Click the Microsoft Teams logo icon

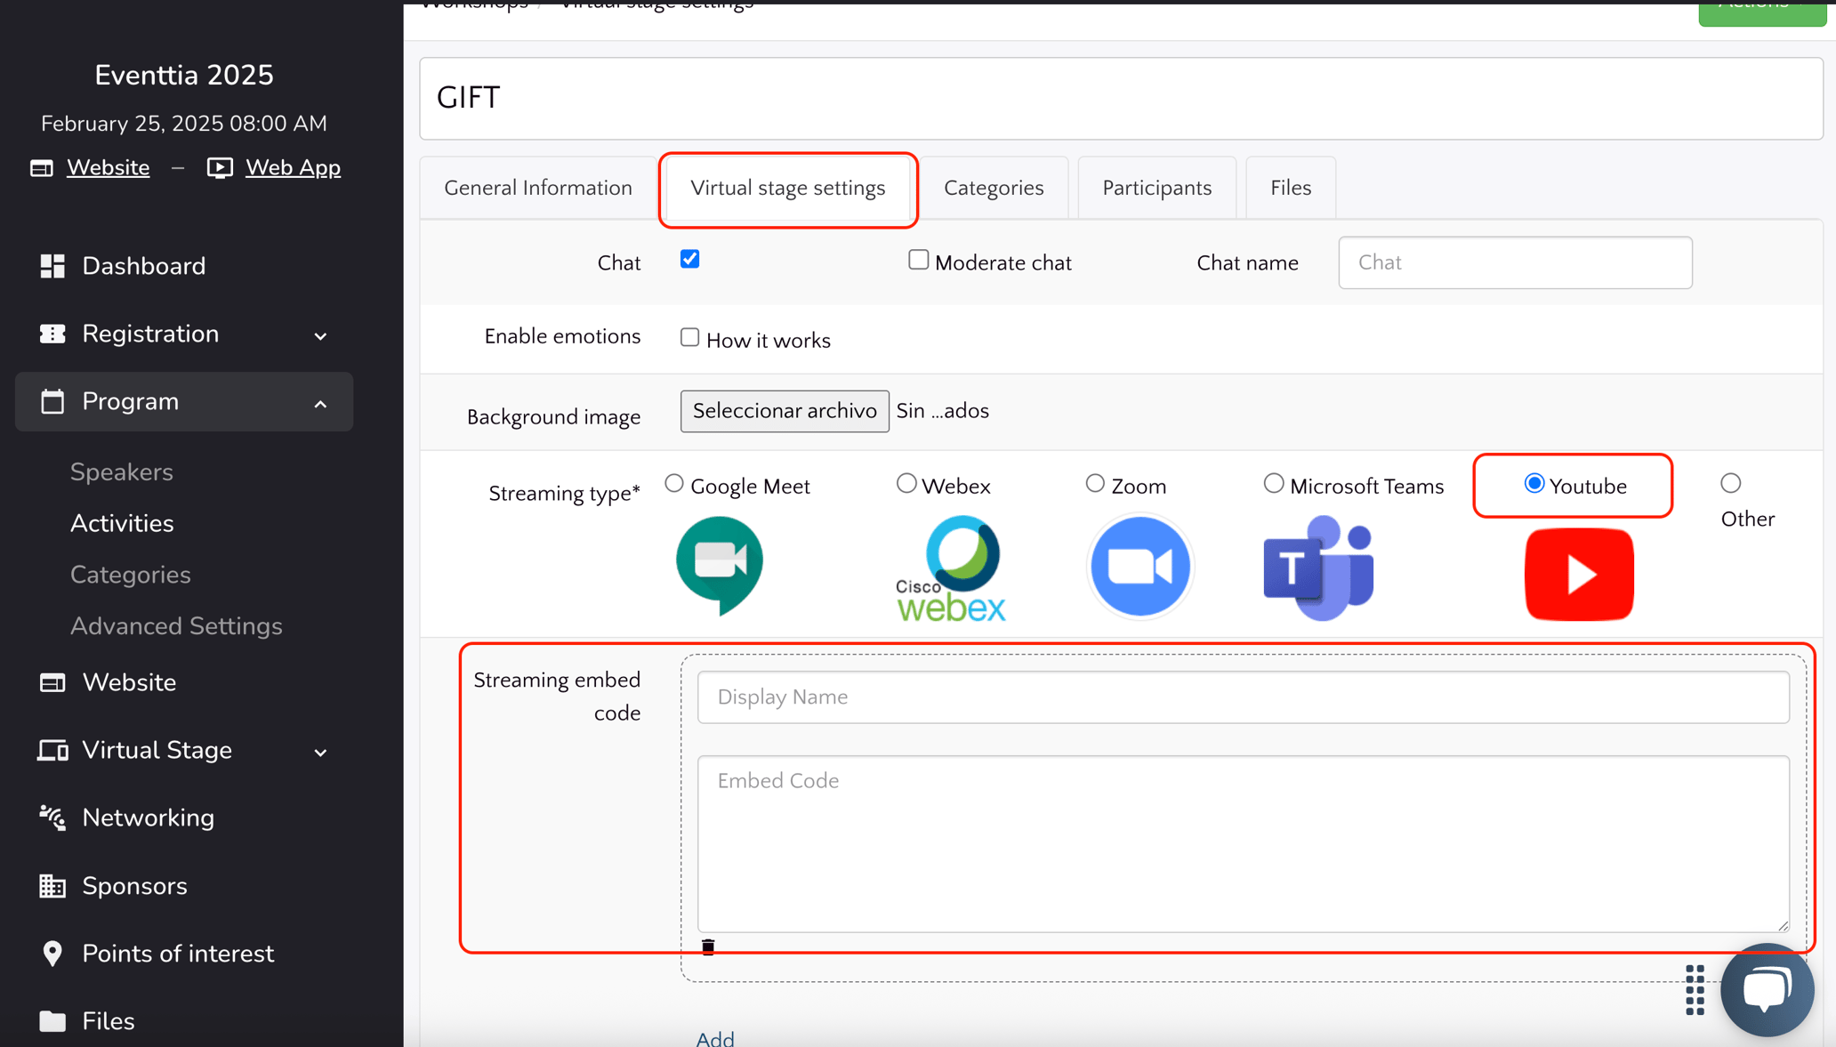coord(1319,568)
